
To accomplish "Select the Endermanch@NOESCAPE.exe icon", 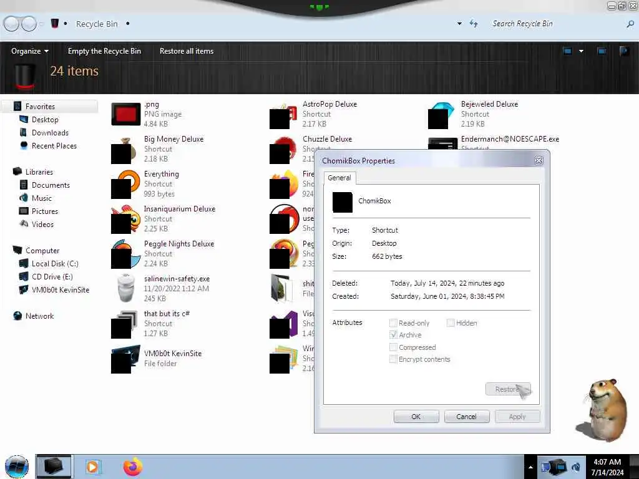I will pos(442,143).
